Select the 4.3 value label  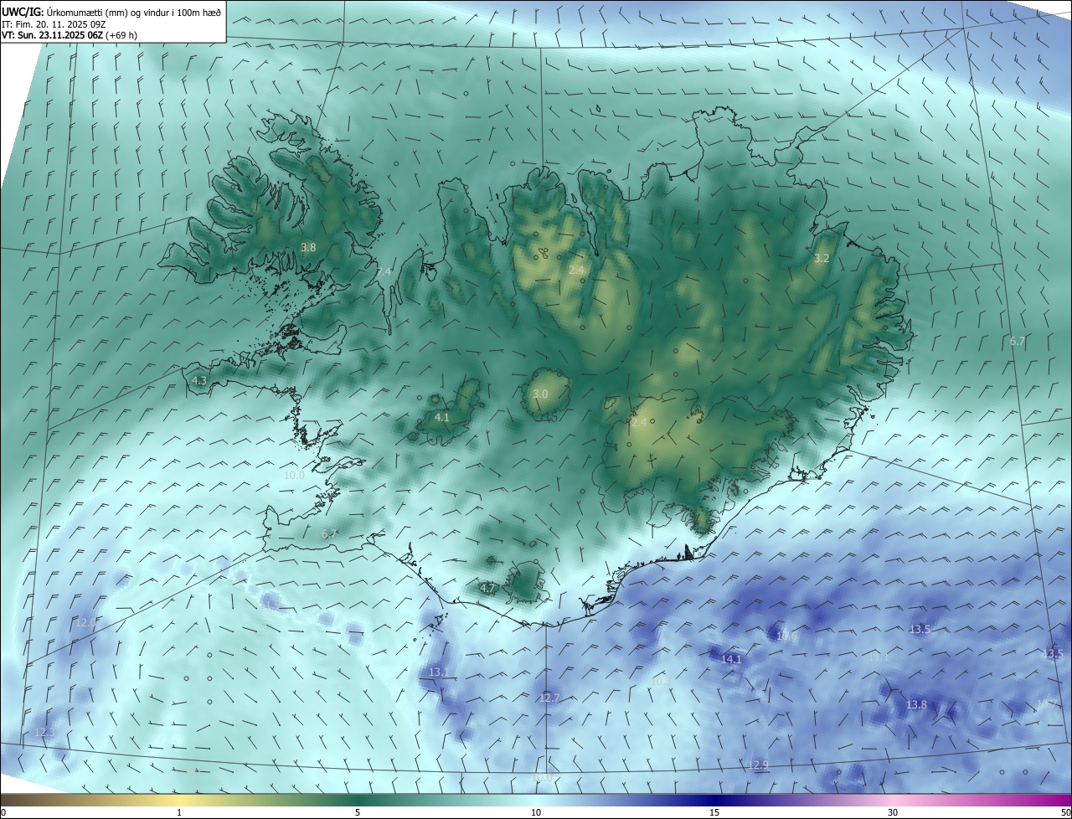(x=198, y=381)
